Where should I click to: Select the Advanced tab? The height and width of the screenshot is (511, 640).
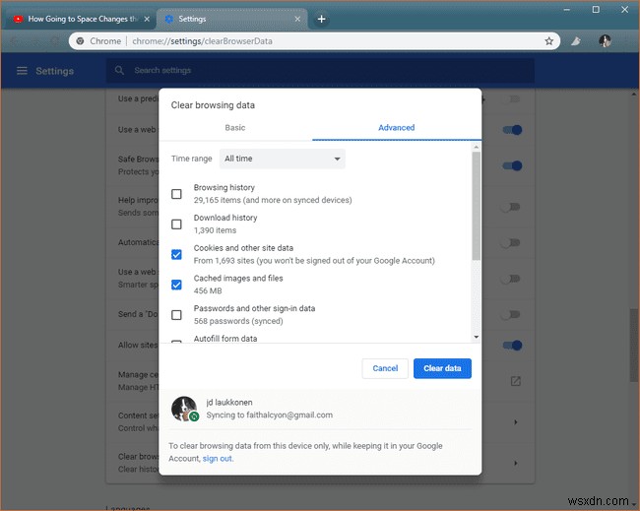coord(397,128)
